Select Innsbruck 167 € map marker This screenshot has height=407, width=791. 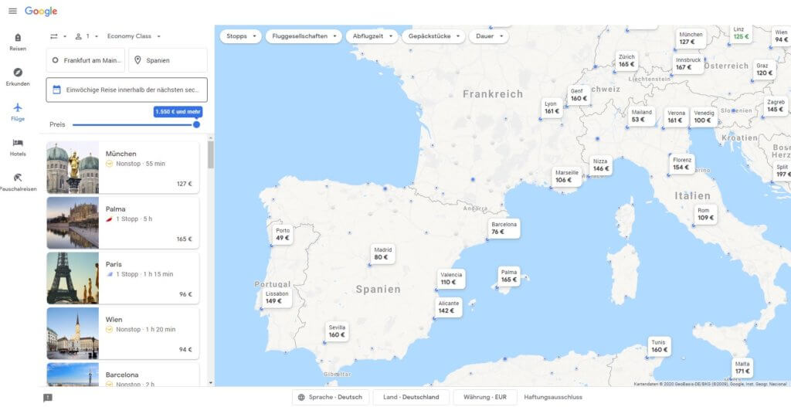pos(688,64)
